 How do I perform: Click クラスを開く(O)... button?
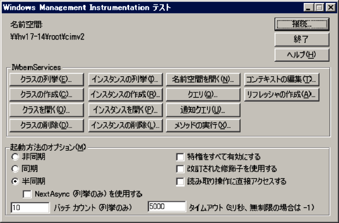pyautogui.click(x=47, y=110)
